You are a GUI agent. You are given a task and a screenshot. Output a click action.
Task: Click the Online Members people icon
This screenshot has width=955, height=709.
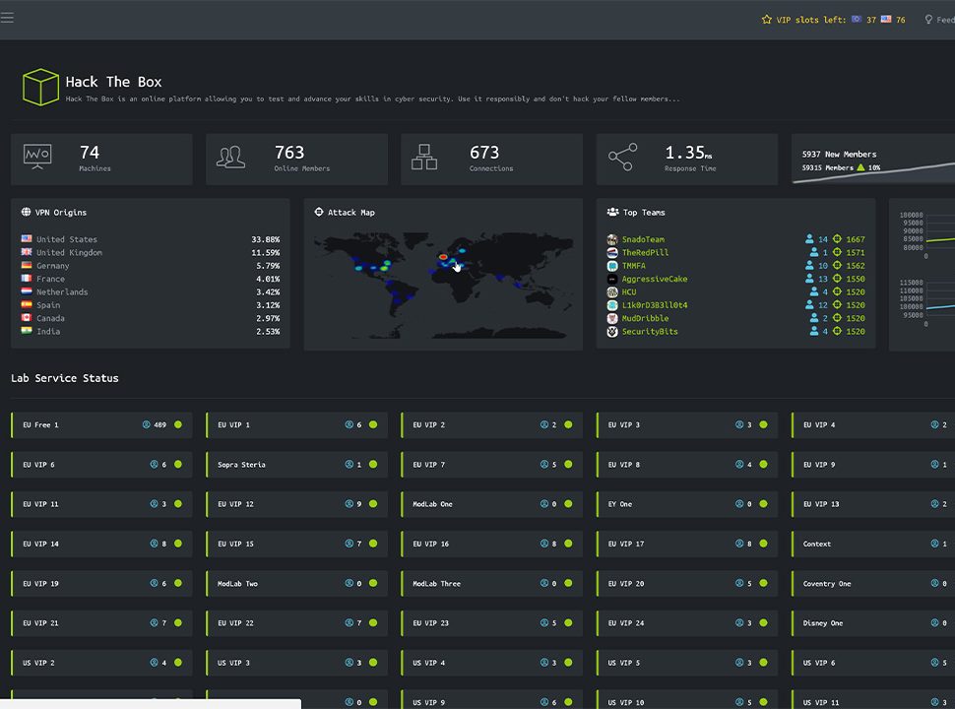[x=230, y=158]
